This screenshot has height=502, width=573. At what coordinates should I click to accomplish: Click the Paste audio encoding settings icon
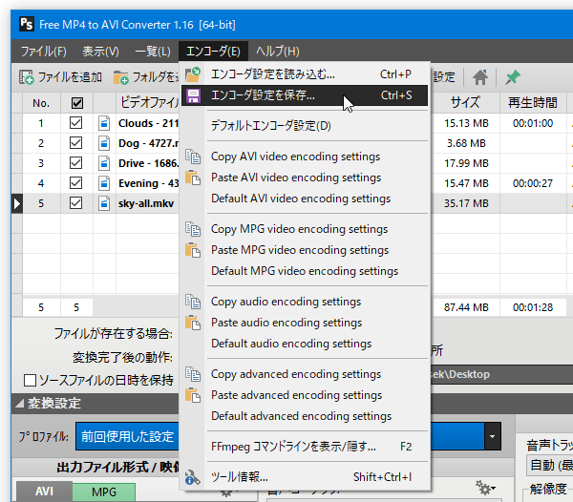pyautogui.click(x=193, y=324)
